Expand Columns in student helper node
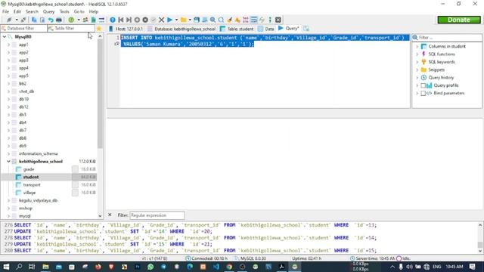The width and height of the screenshot is (484, 272). (x=417, y=47)
